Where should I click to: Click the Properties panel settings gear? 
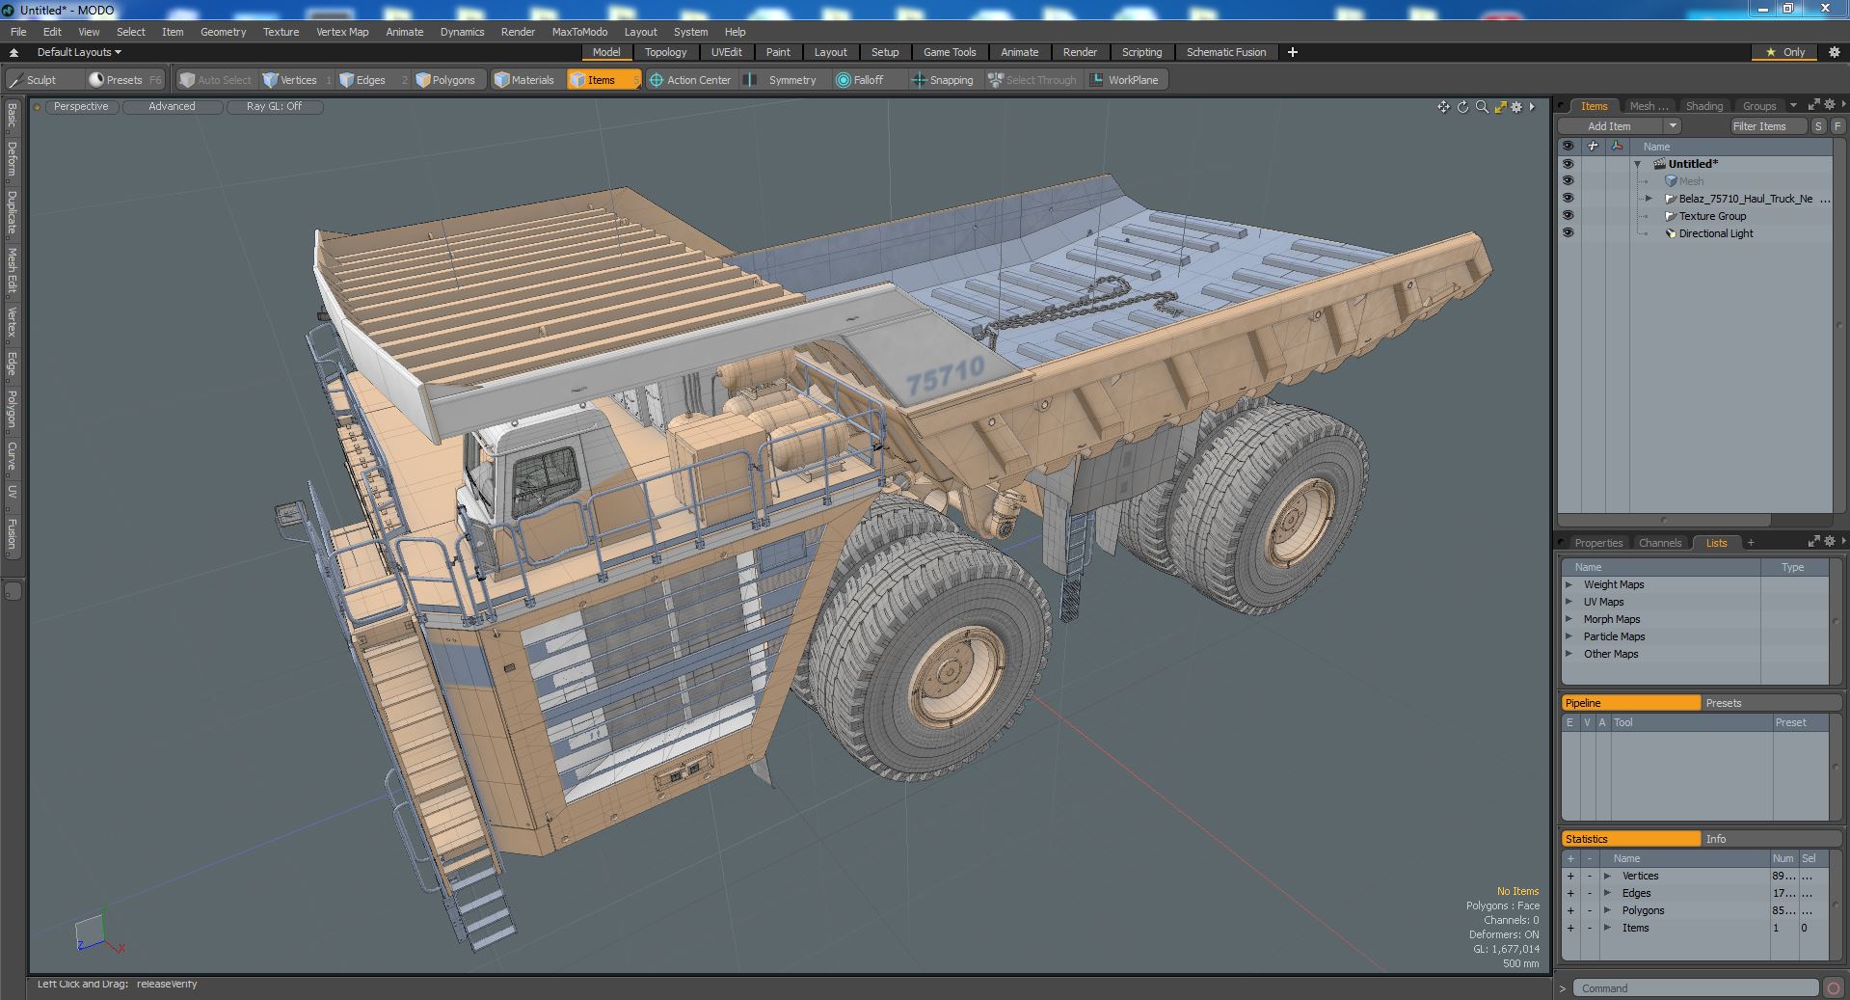pyautogui.click(x=1829, y=542)
